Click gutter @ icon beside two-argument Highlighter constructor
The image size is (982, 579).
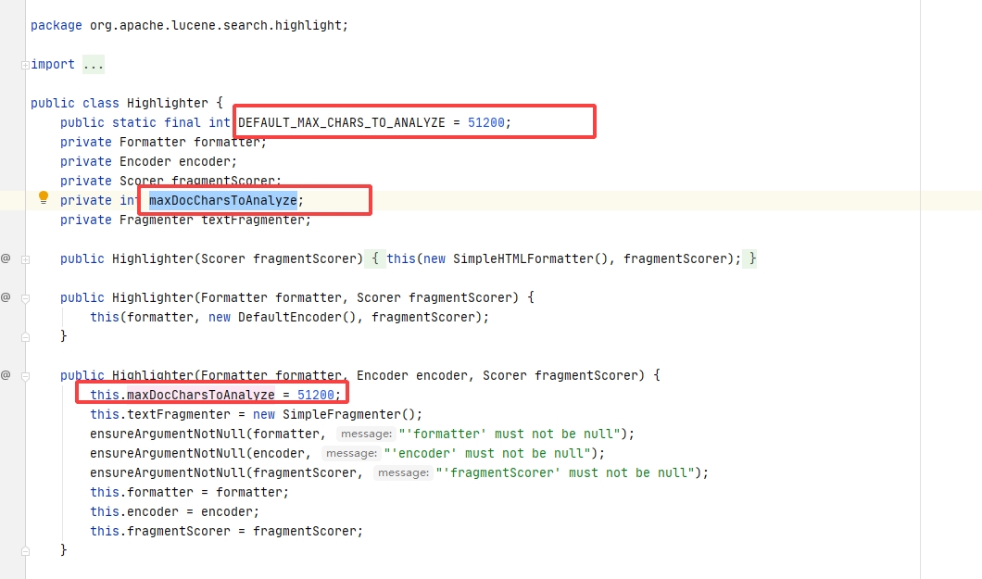click(x=6, y=297)
